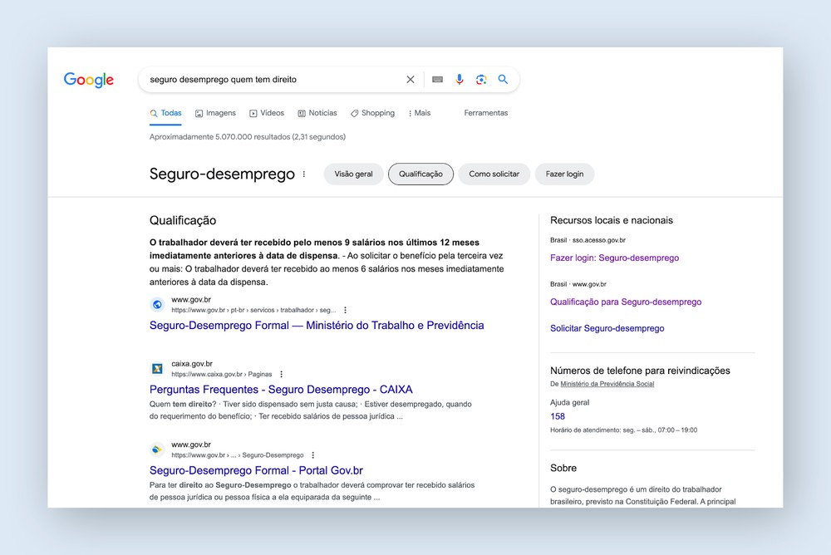The image size is (831, 555).
Task: Call helpline number 158 link
Action: pos(558,416)
